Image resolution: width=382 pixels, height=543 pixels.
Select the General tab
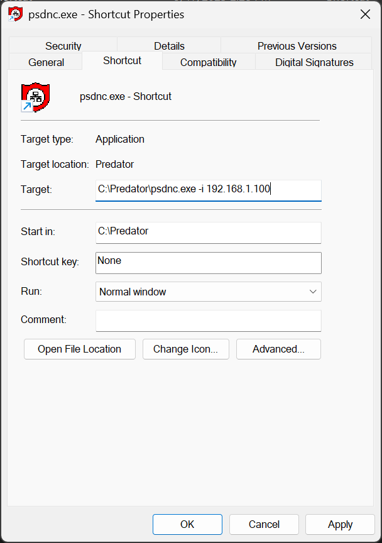click(x=46, y=62)
